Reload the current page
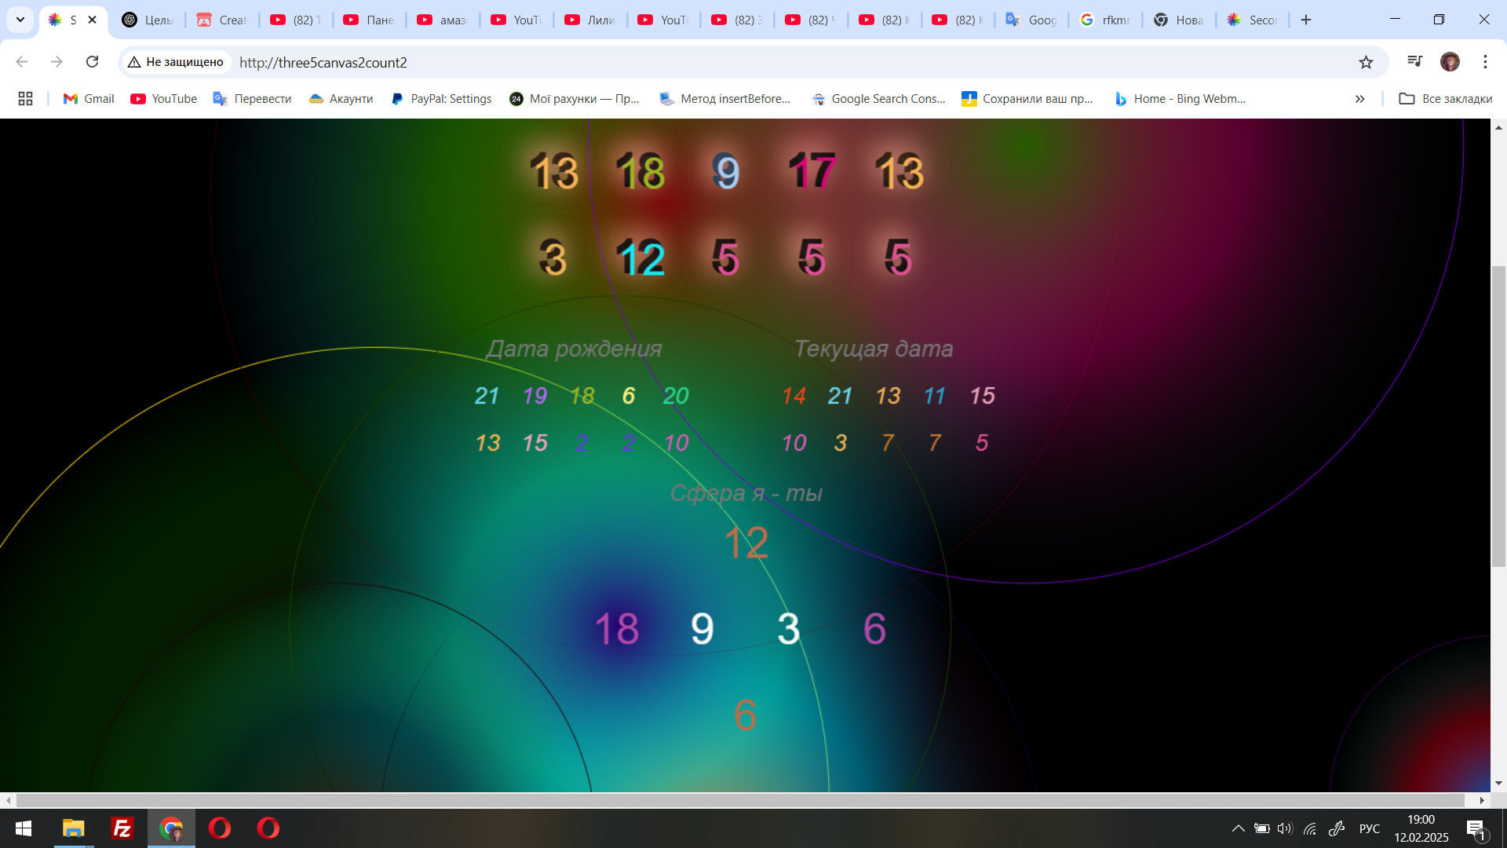1507x848 pixels. click(92, 62)
